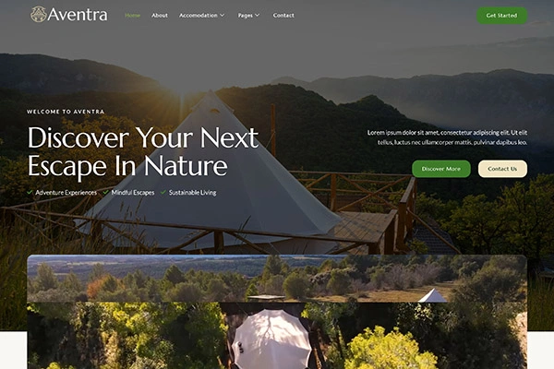Image resolution: width=554 pixels, height=369 pixels.
Task: Select the Sustainable Living label
Action: (x=193, y=193)
